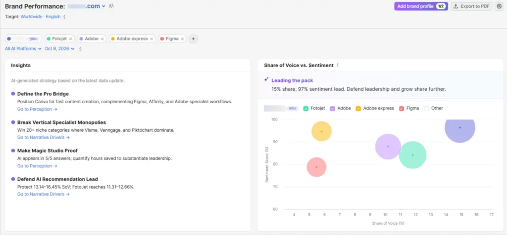This screenshot has width=507, height=235.
Task: Click the English language link
Action: [53, 17]
